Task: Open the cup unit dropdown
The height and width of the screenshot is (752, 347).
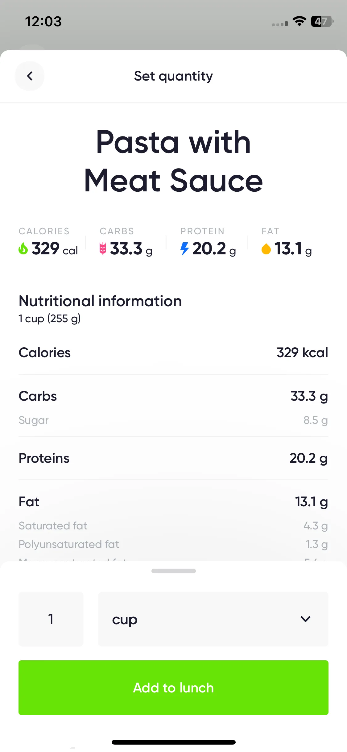Action: coord(213,619)
